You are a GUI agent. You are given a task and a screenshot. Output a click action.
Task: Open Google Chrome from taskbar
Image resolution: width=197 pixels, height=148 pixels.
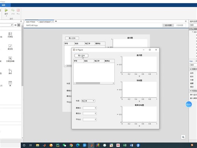coord(71,145)
